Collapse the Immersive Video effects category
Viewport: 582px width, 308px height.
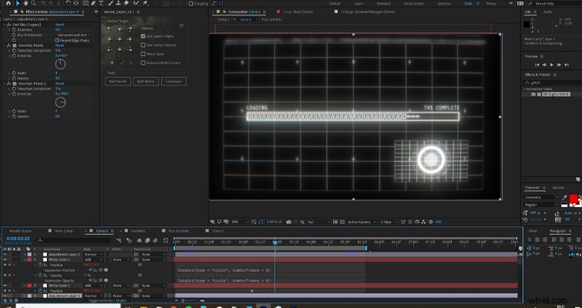click(524, 89)
